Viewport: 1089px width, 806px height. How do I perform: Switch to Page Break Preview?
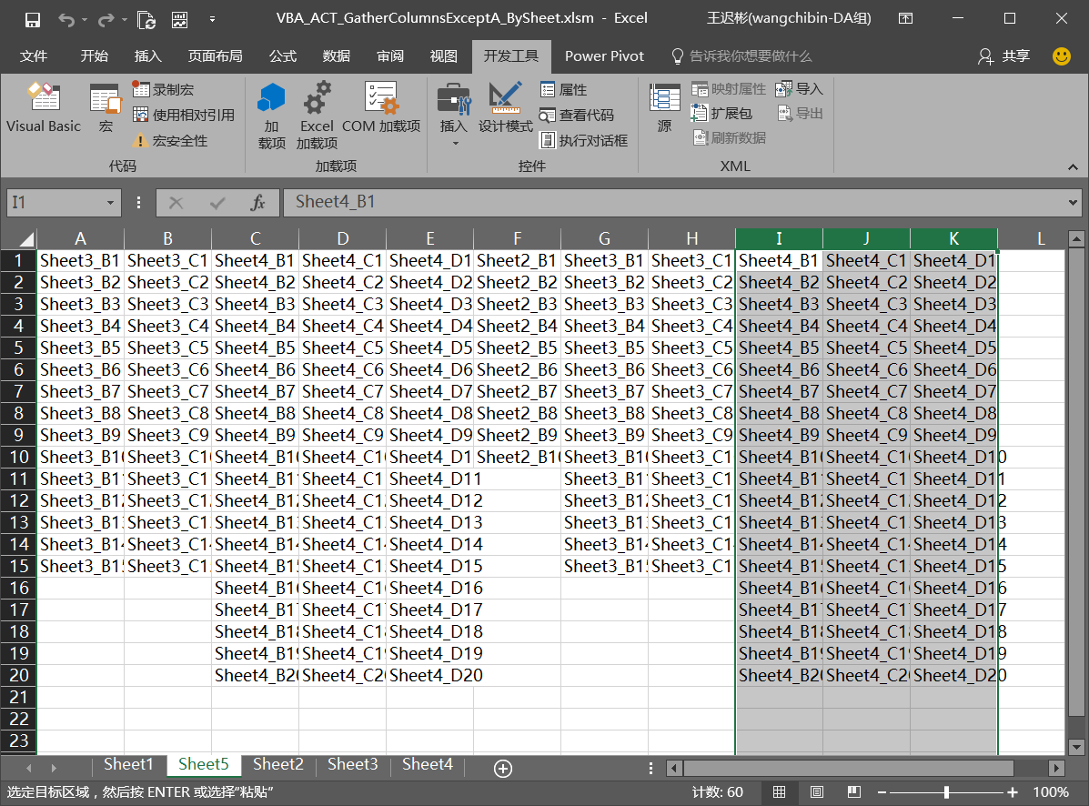pyautogui.click(x=854, y=792)
